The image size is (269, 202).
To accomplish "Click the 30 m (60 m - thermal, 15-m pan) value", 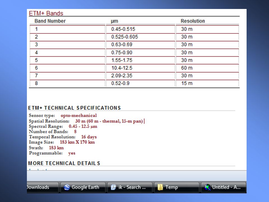I will [x=109, y=121].
